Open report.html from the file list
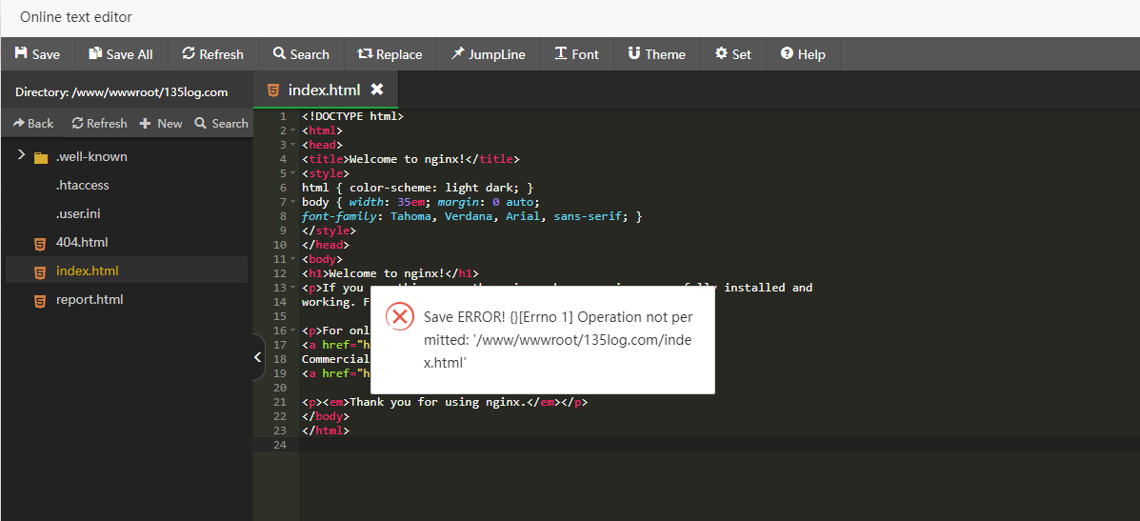The height and width of the screenshot is (521, 1140). pyautogui.click(x=89, y=299)
